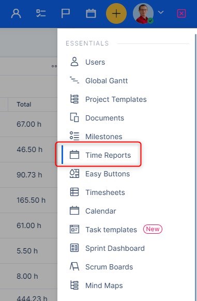Close the menu with pink X icon
Screen dimensions: 197x301
coord(181,13)
